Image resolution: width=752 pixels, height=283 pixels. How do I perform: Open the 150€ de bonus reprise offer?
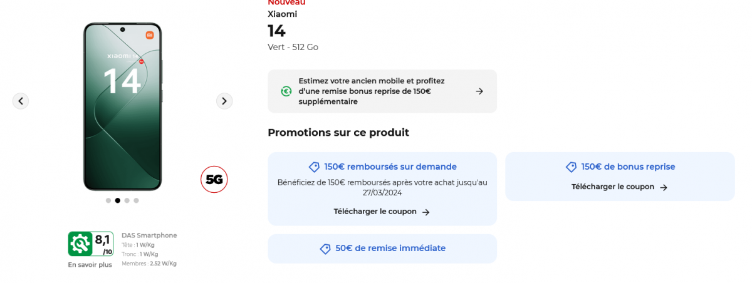click(x=628, y=167)
